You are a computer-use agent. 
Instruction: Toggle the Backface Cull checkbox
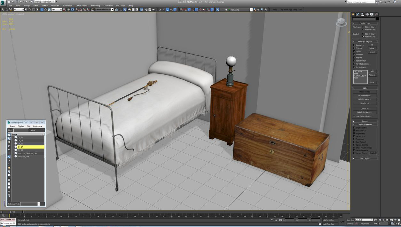click(x=354, y=131)
